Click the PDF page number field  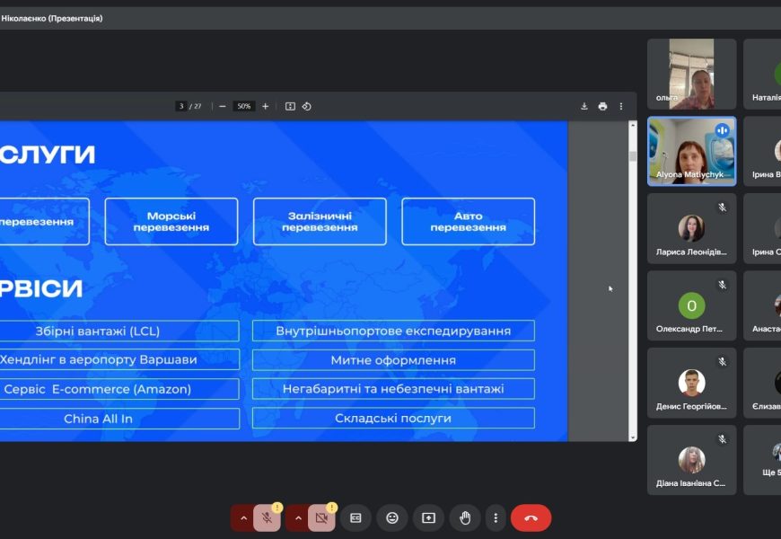(181, 106)
